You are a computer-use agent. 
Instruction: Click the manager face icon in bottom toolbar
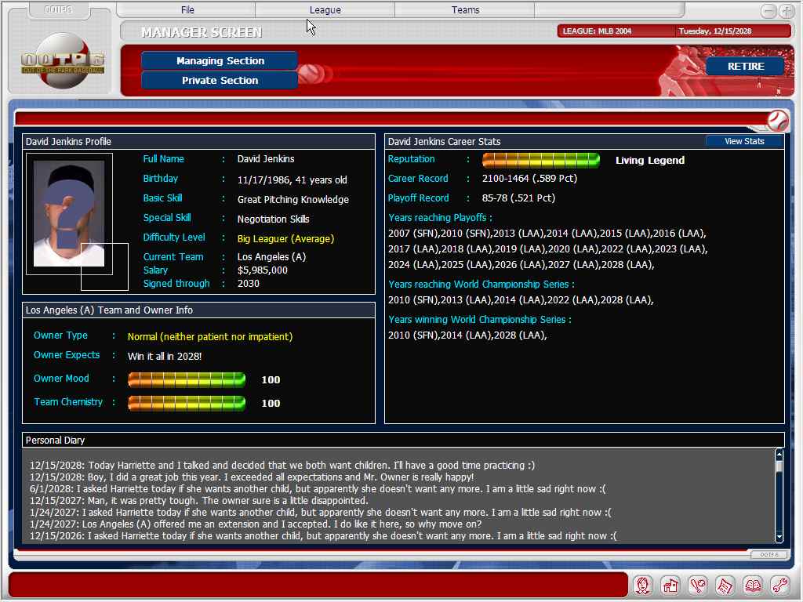tap(644, 585)
